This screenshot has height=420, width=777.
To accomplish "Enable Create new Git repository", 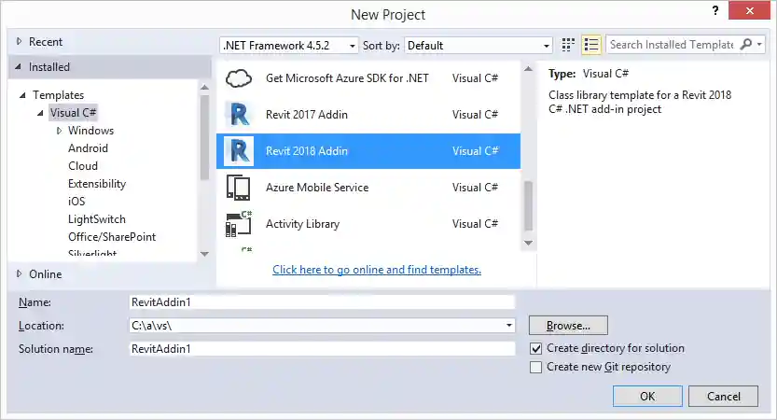I will (x=535, y=367).
